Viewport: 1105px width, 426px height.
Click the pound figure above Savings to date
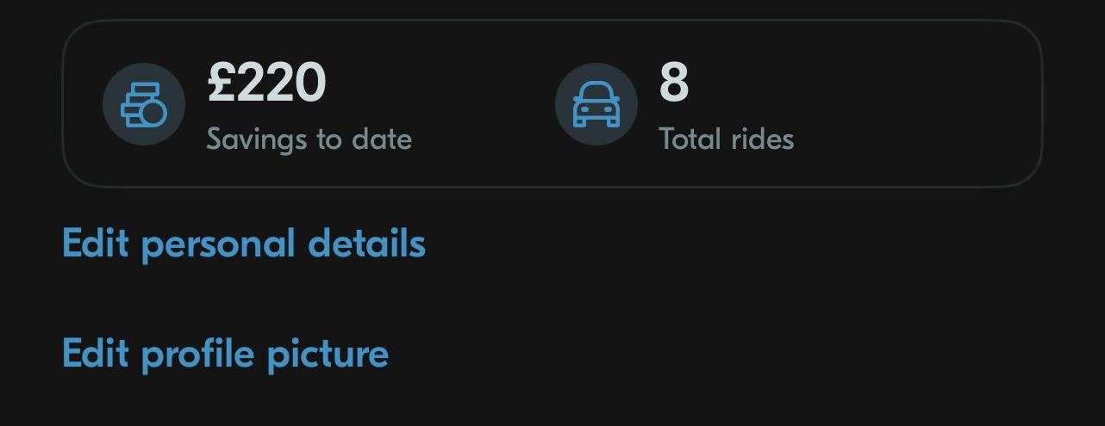click(266, 83)
